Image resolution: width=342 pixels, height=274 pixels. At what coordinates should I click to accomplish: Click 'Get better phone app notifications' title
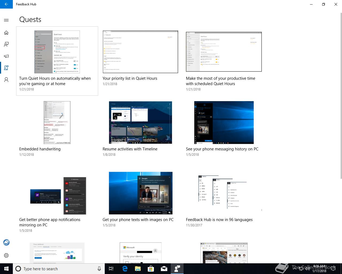[x=50, y=222]
